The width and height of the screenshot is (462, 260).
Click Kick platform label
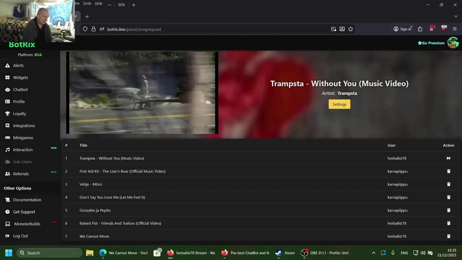pos(38,55)
